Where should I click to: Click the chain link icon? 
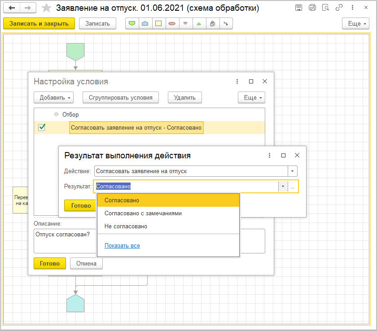click(x=339, y=8)
